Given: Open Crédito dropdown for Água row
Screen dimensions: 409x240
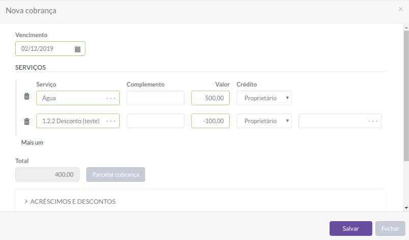Looking at the screenshot, I should pos(264,98).
